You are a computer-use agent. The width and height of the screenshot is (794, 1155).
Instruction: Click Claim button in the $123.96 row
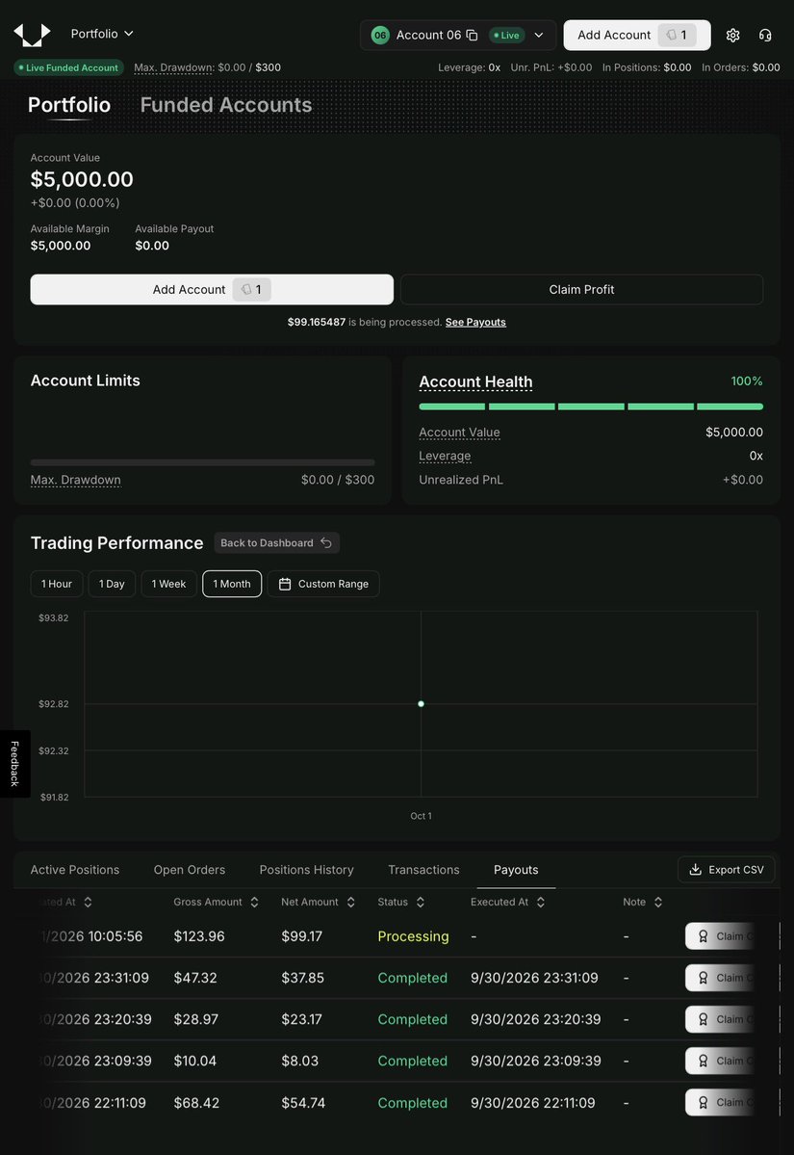point(720,936)
